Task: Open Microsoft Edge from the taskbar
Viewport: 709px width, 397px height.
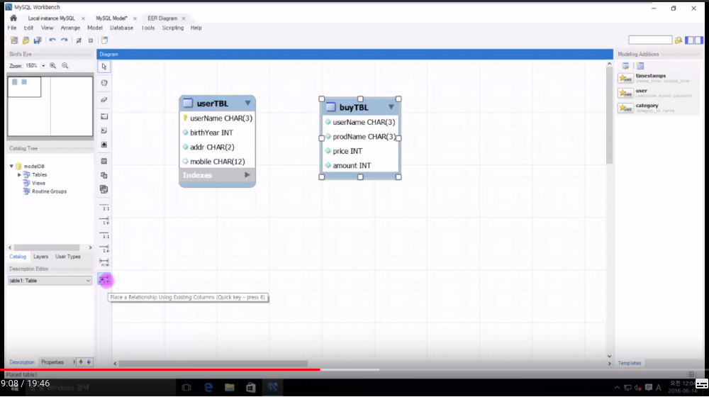Action: click(208, 388)
